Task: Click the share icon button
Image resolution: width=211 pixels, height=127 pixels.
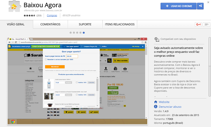Action: [x=200, y=6]
